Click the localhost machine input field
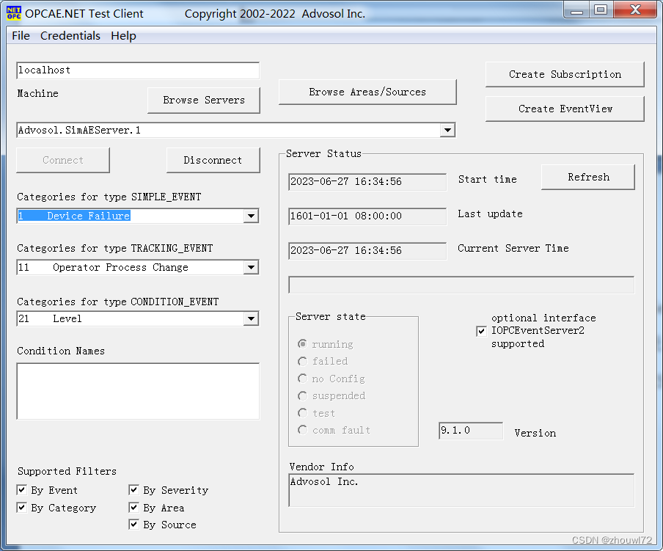This screenshot has height=551, width=663. pos(138,70)
